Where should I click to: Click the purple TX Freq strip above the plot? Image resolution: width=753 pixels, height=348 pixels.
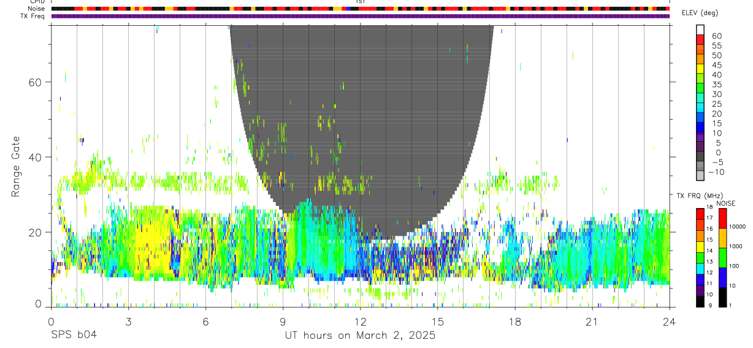point(361,16)
